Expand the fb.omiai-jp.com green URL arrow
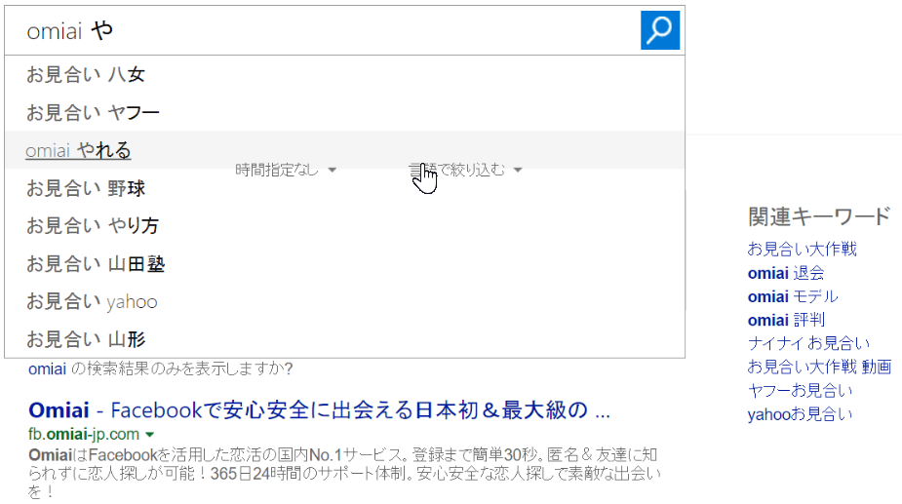The height and width of the screenshot is (504, 902). (150, 434)
